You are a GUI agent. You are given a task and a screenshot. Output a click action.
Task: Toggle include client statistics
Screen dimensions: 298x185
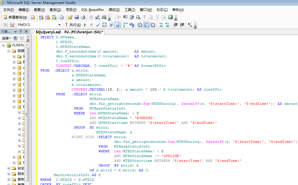(132, 25)
